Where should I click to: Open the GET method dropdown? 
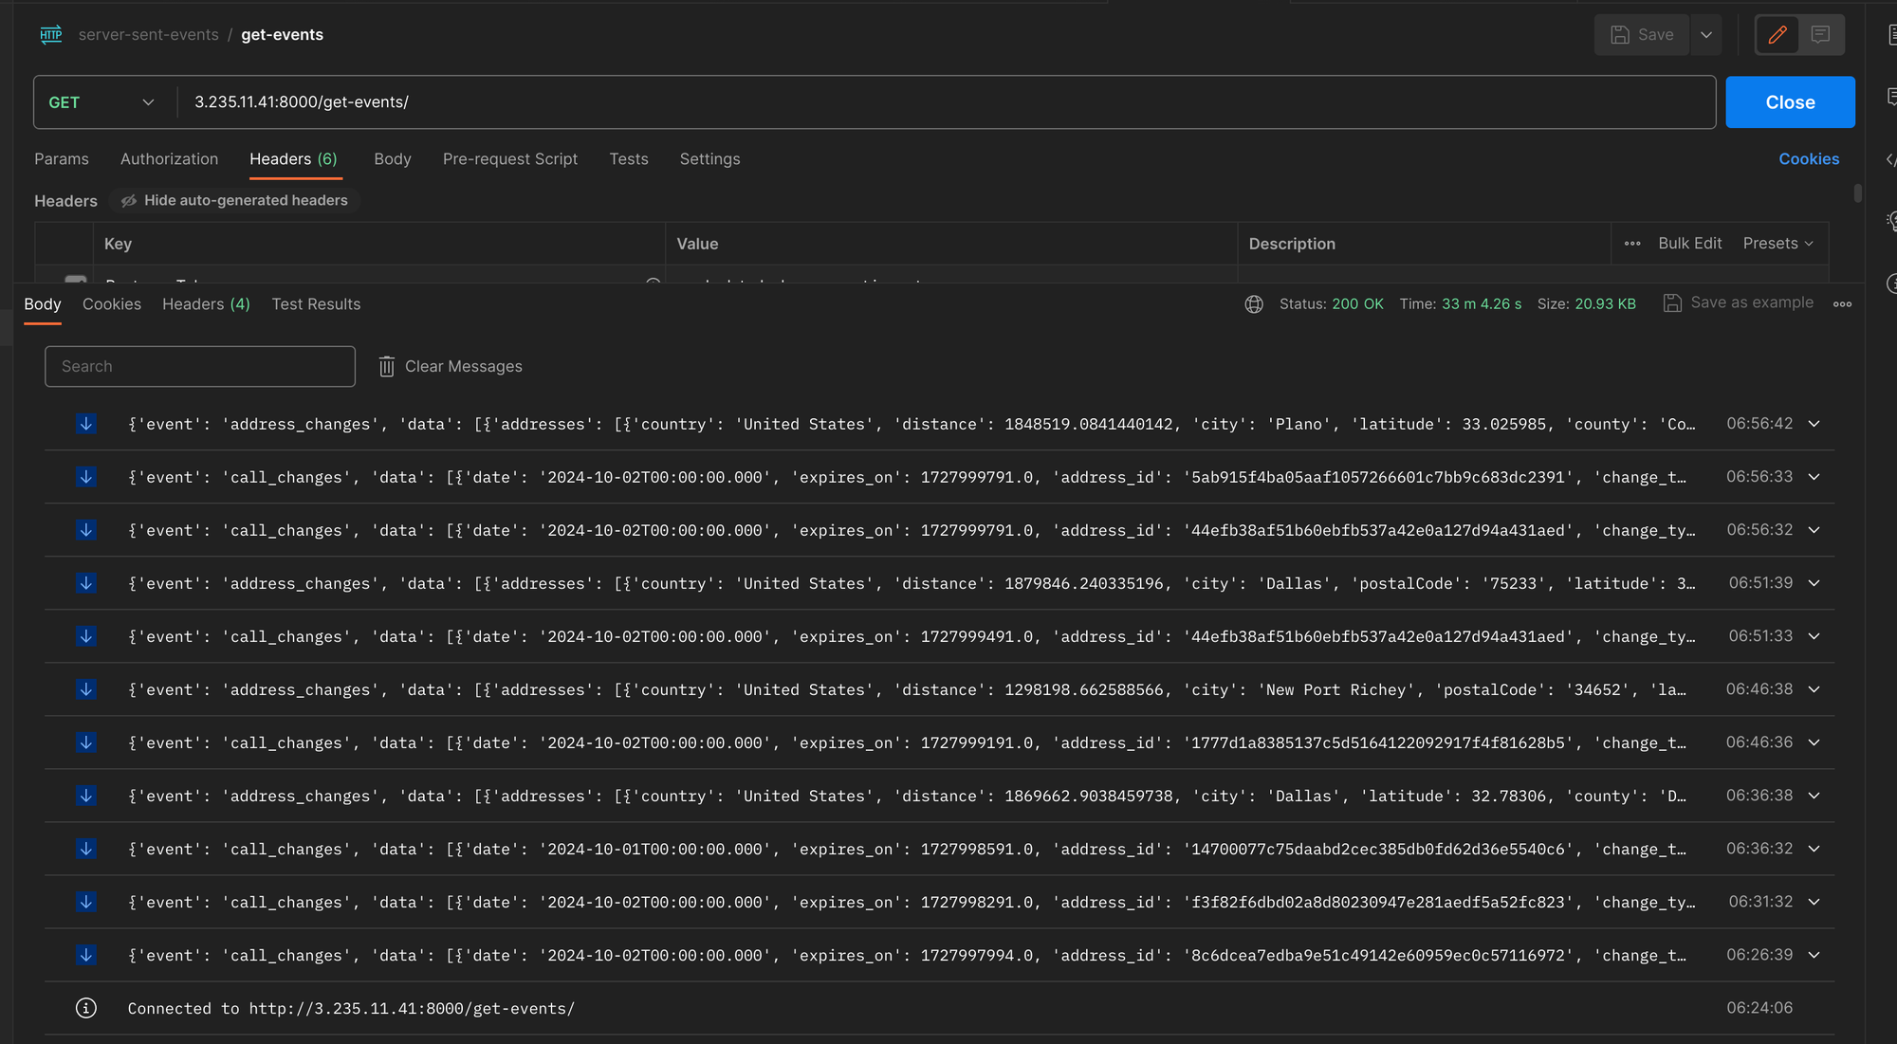(101, 102)
